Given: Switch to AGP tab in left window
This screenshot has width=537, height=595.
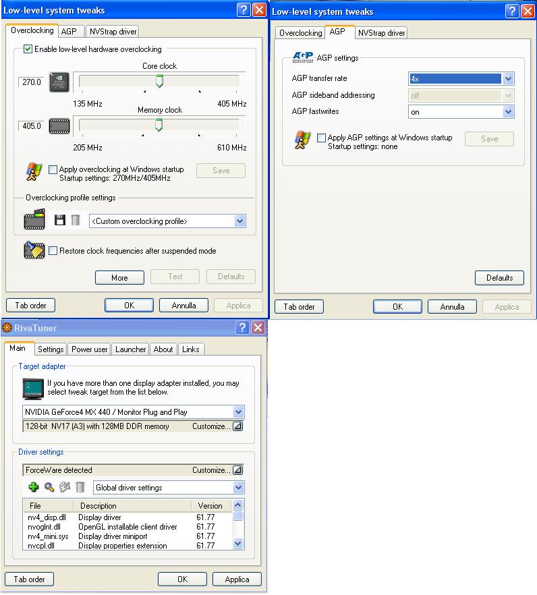Looking at the screenshot, I should pyautogui.click(x=71, y=32).
